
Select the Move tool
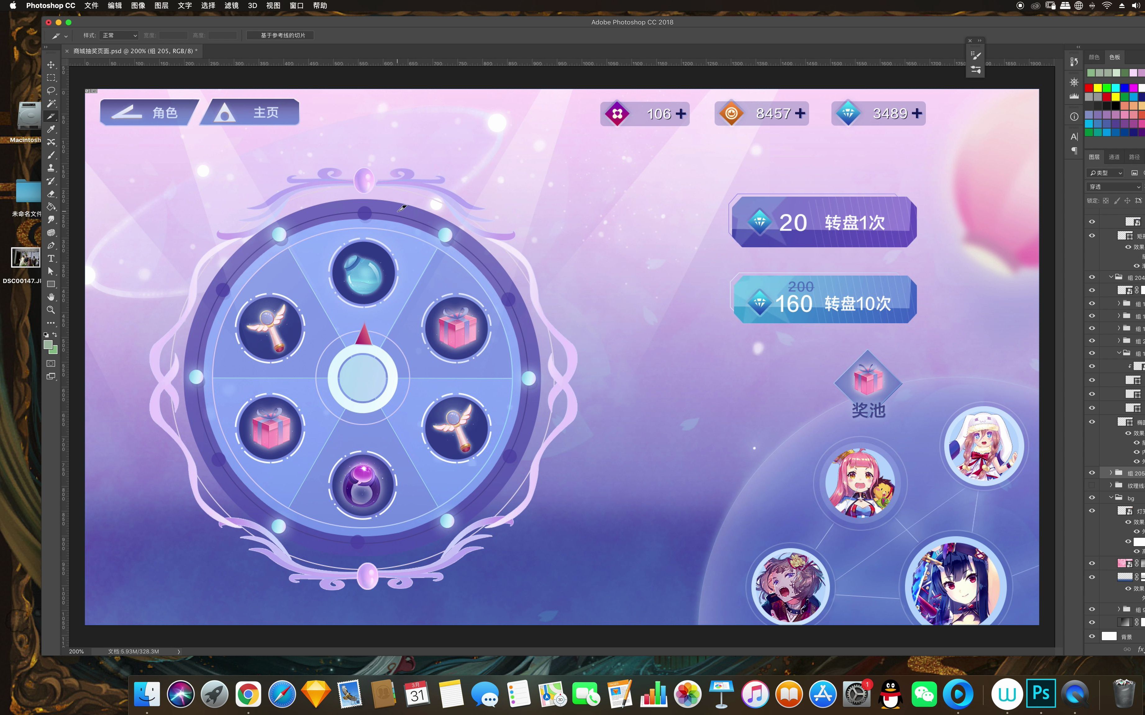pyautogui.click(x=51, y=65)
